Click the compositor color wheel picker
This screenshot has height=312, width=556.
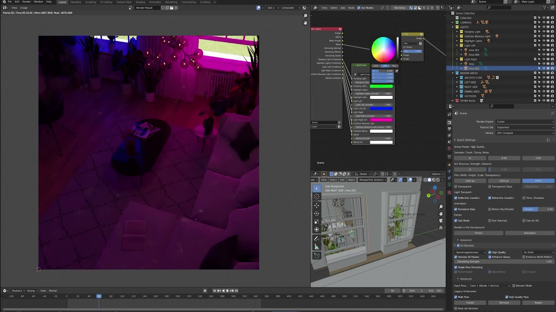pos(383,49)
